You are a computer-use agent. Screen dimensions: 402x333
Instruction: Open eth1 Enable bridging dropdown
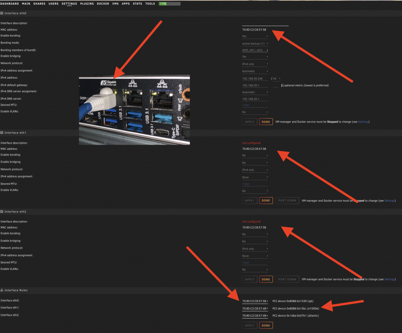[255, 163]
